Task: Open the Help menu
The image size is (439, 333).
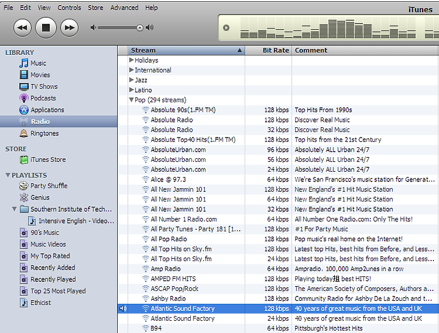Action: click(x=151, y=7)
